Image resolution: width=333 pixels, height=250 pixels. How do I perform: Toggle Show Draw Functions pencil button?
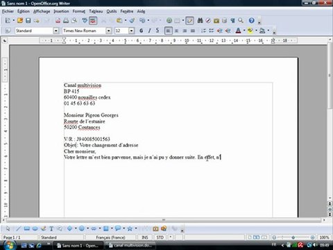(x=189, y=21)
